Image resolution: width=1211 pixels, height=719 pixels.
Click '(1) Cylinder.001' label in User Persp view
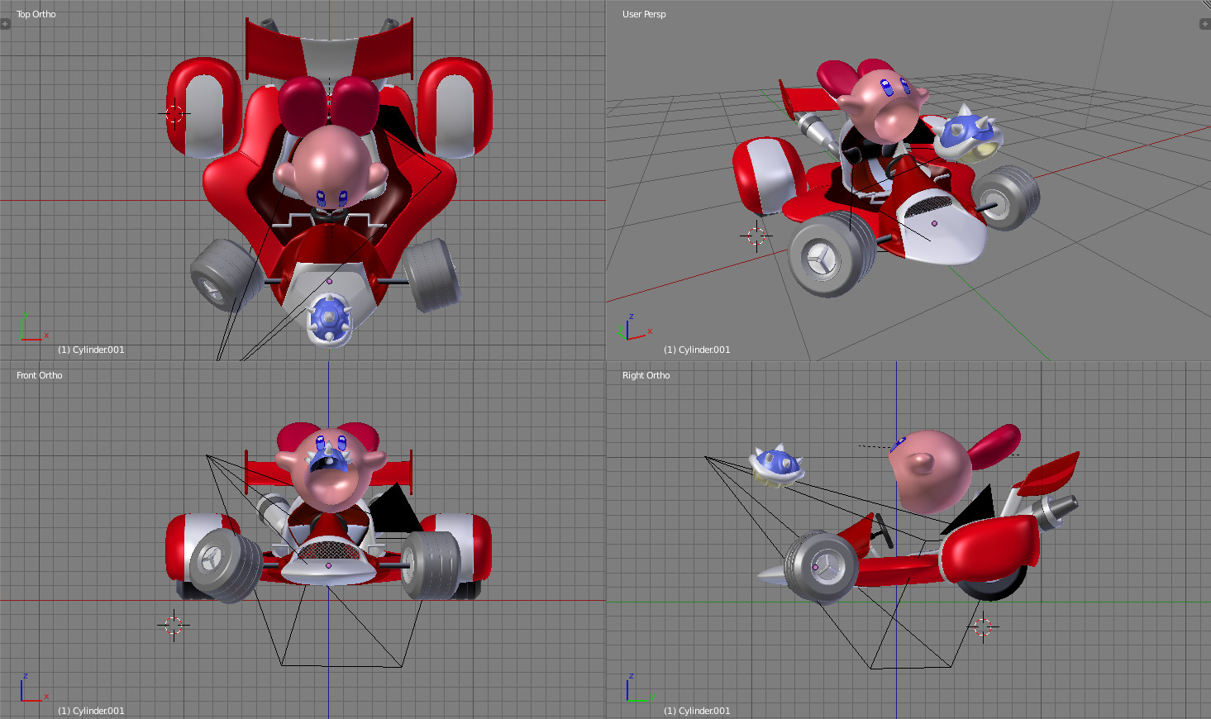tap(697, 350)
